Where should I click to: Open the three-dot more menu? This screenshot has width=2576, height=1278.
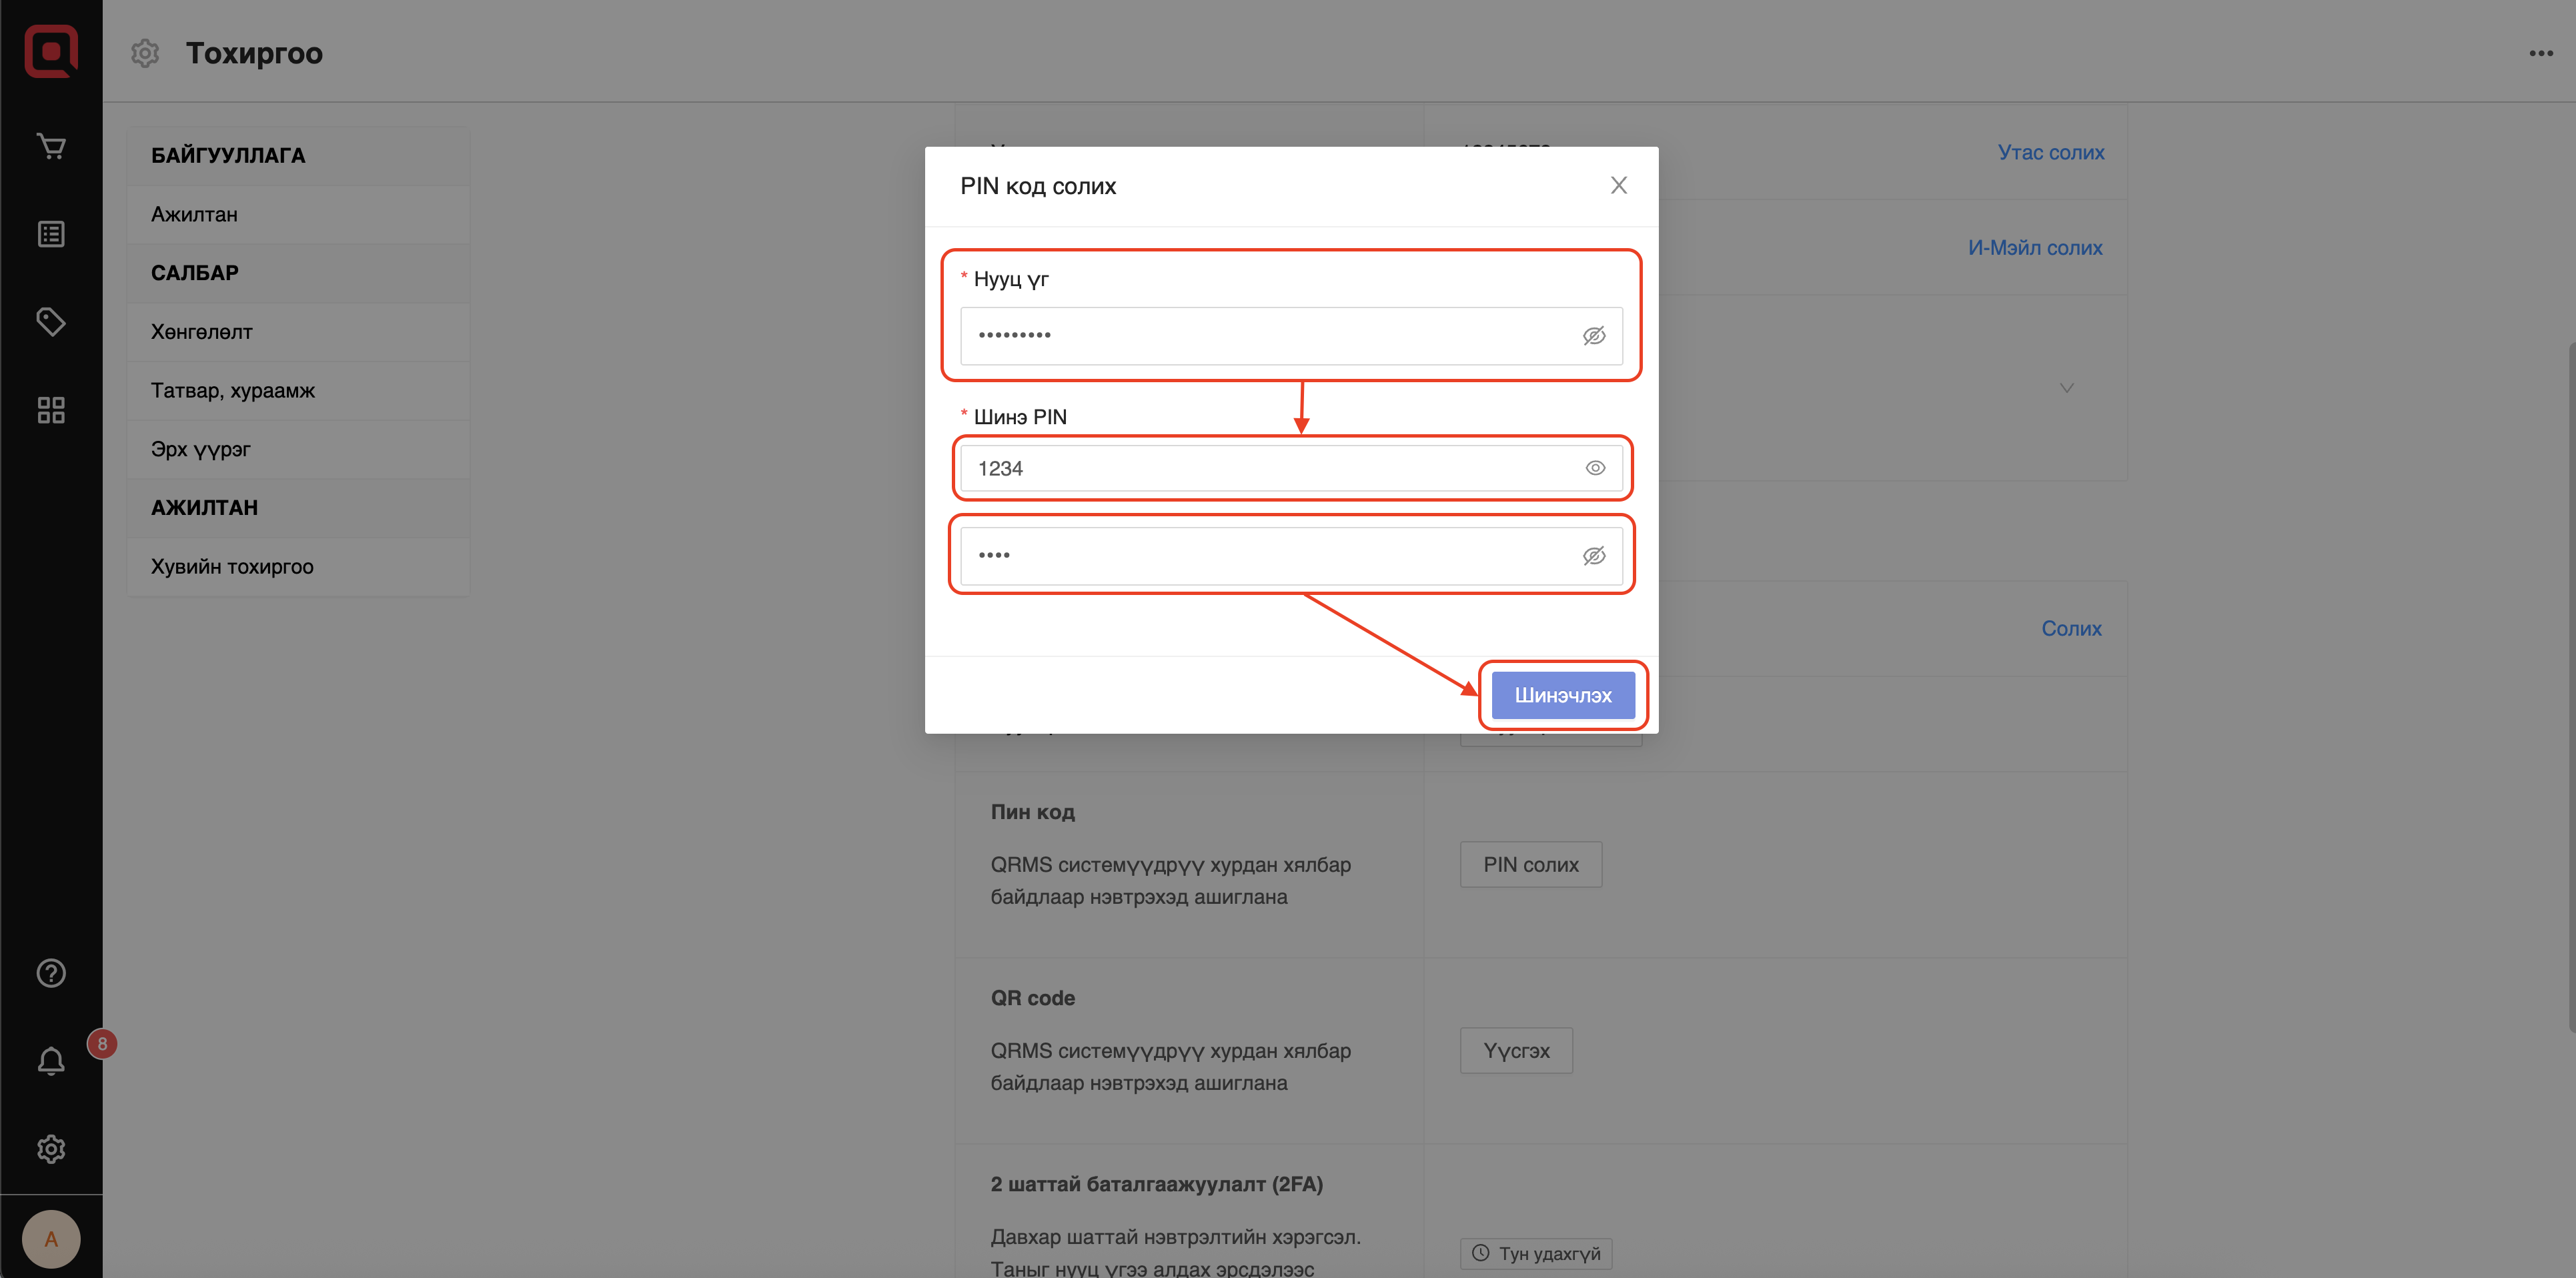pos(2541,53)
